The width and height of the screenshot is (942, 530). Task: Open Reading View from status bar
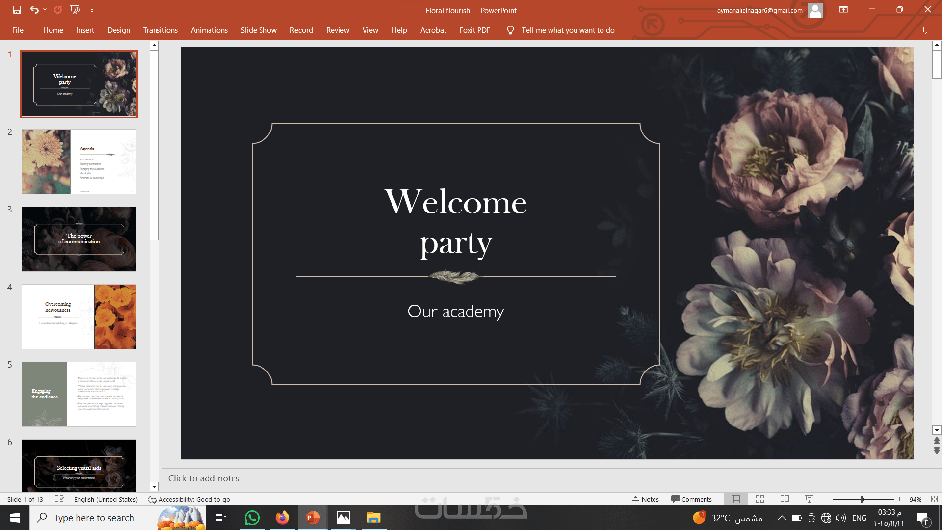pyautogui.click(x=785, y=499)
